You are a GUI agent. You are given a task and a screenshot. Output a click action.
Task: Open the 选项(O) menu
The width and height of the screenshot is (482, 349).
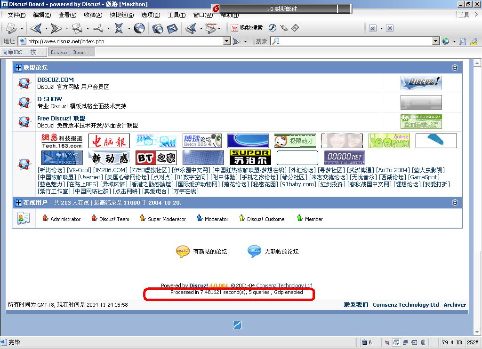(x=151, y=15)
